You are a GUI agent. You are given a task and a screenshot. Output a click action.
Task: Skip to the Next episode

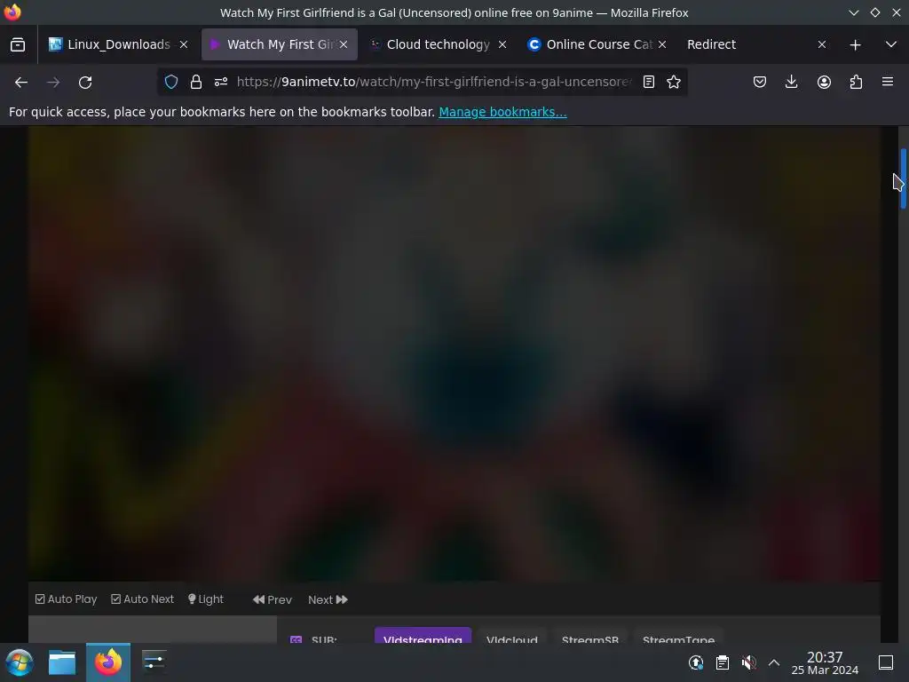click(328, 599)
